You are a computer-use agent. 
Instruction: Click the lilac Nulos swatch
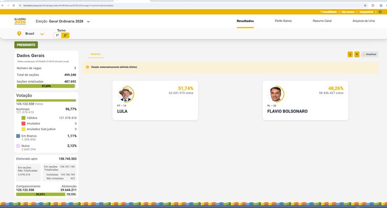pos(18,146)
